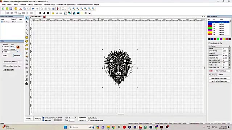Screen dimensions: 232x130
Task: Open the Modify menu
Action: pyautogui.click(x=23, y=5)
